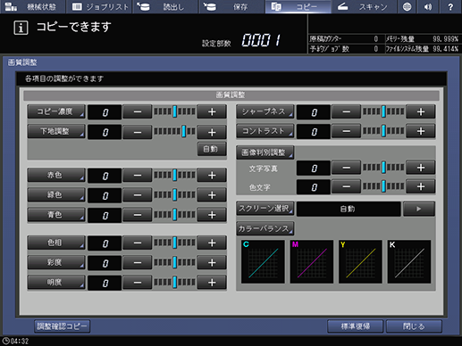462x346 pixels.
Task: Decrease 下地調整 with the minus button
Action: (138, 132)
